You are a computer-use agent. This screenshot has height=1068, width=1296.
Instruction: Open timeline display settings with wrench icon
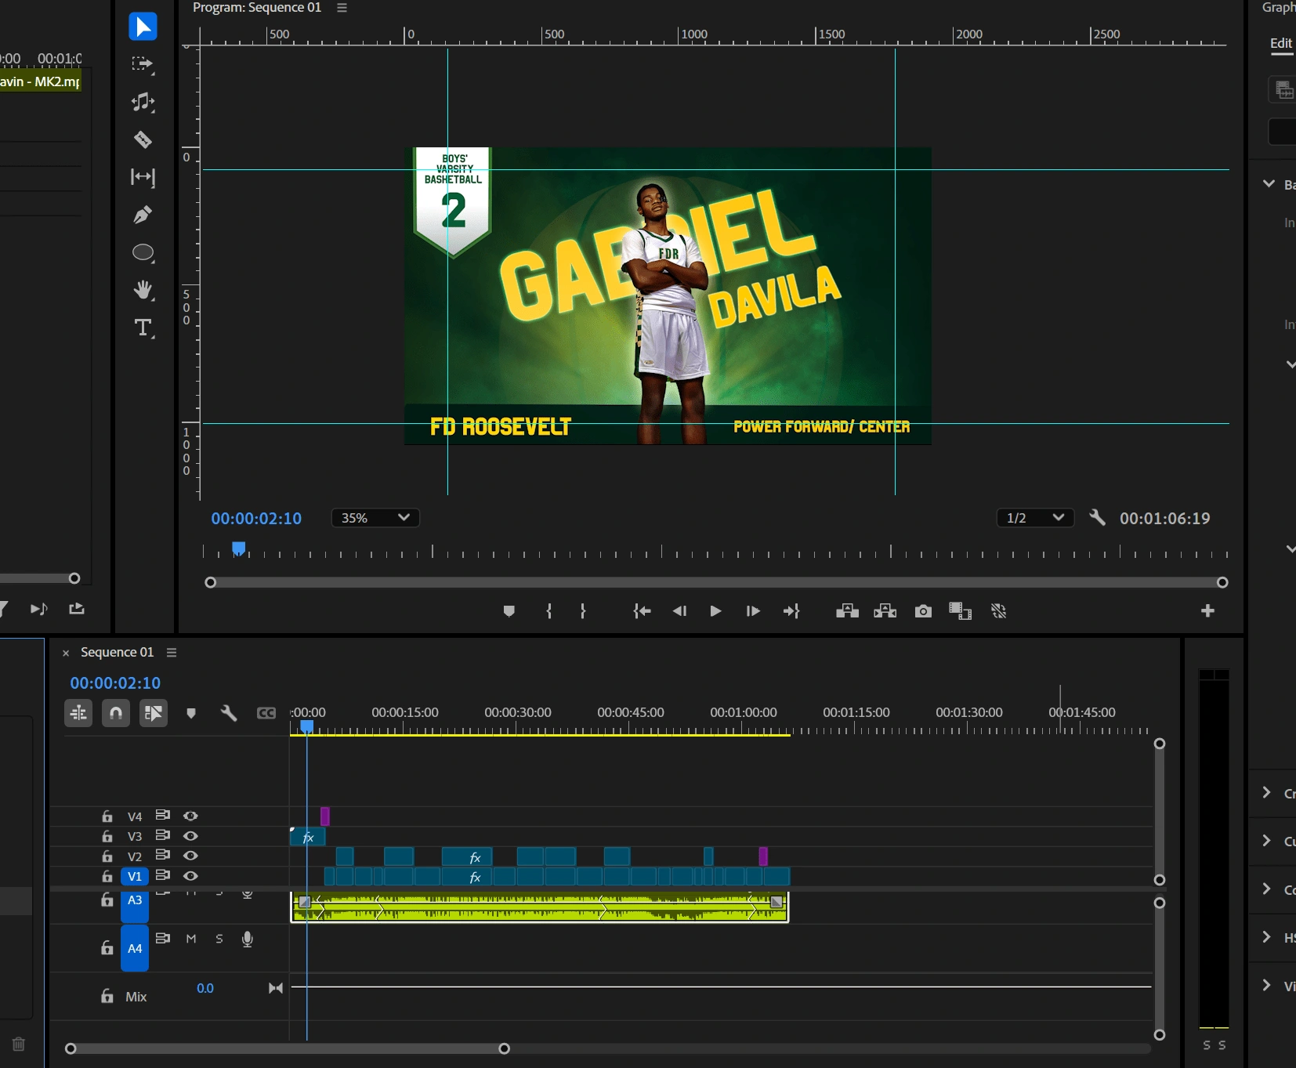tap(227, 713)
